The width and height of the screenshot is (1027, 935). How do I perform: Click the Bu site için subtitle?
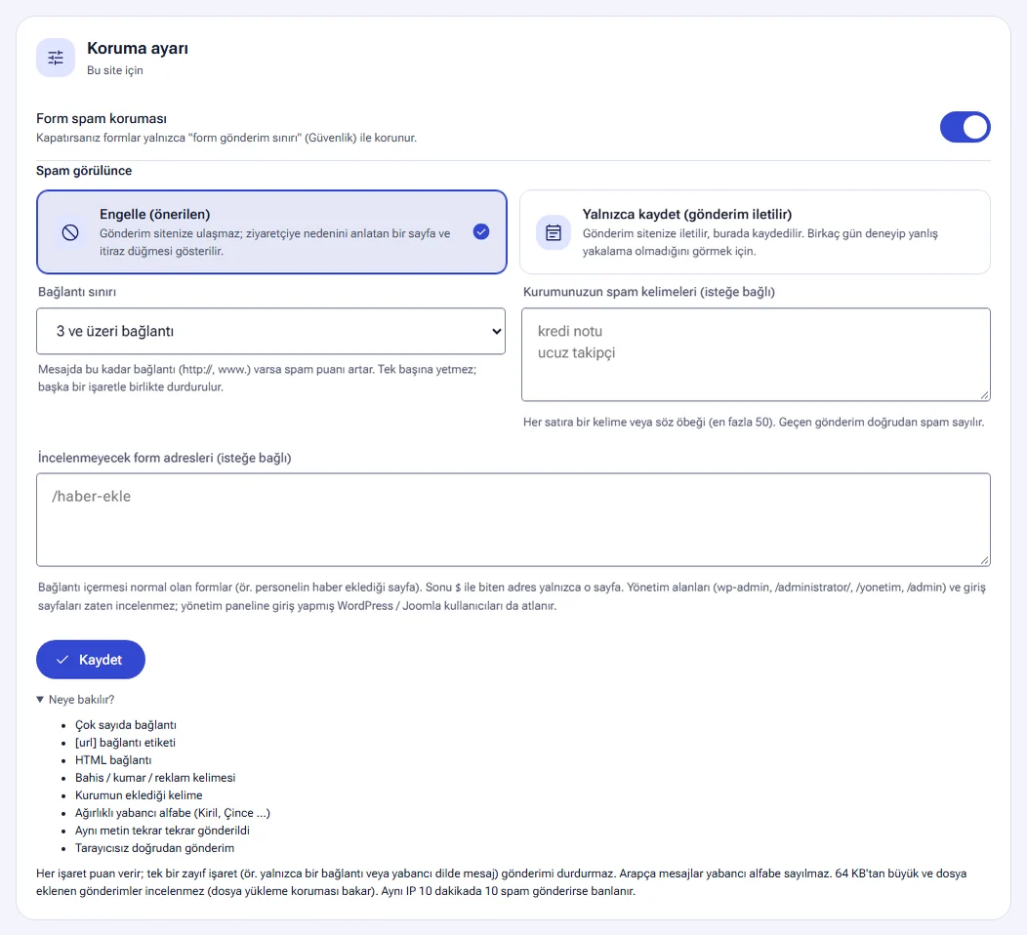(114, 70)
